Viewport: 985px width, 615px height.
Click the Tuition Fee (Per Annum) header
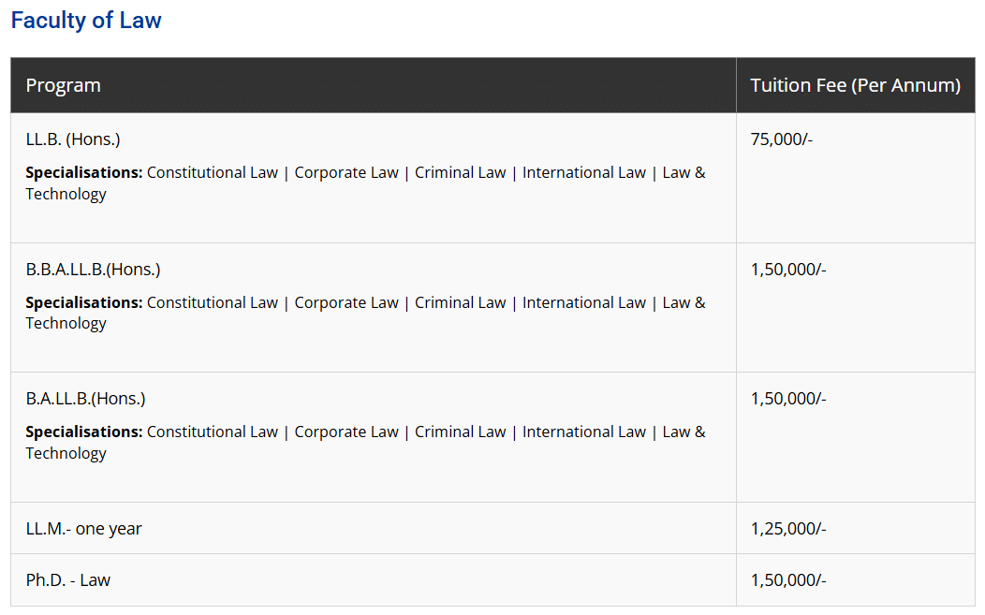pyautogui.click(x=855, y=85)
